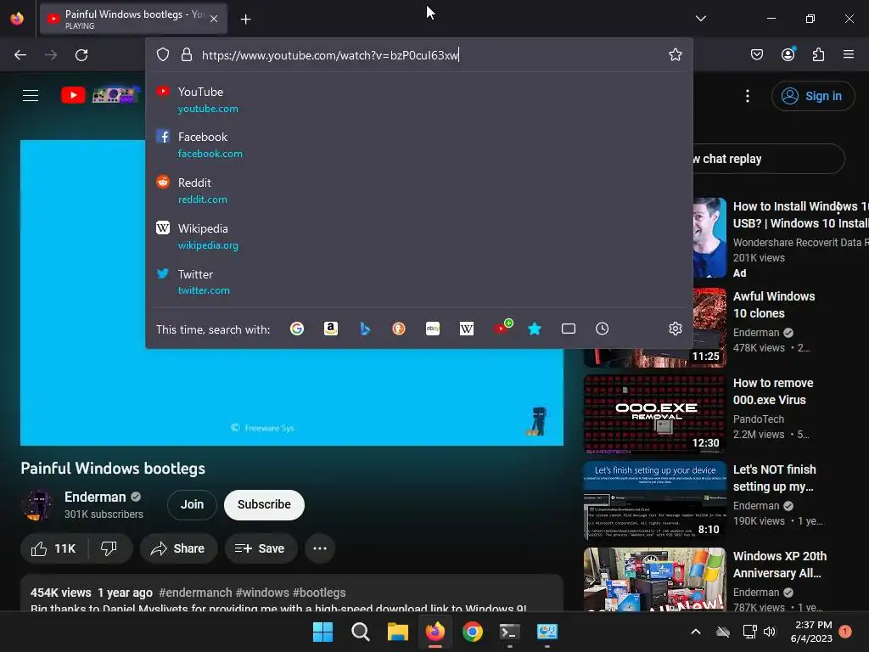
Task: Select the Reddit reddit.com suggestion
Action: click(x=419, y=191)
